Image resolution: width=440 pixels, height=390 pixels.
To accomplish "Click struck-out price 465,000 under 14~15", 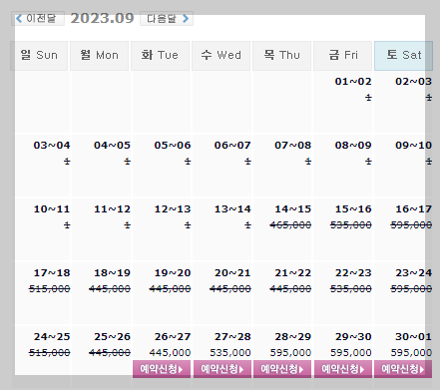I will [290, 225].
